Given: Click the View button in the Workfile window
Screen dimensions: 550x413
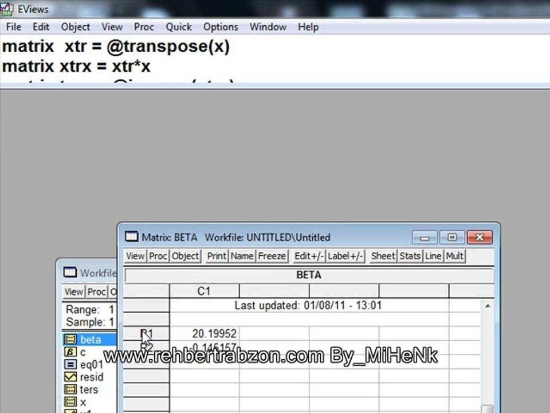Looking at the screenshot, I should (x=74, y=292).
